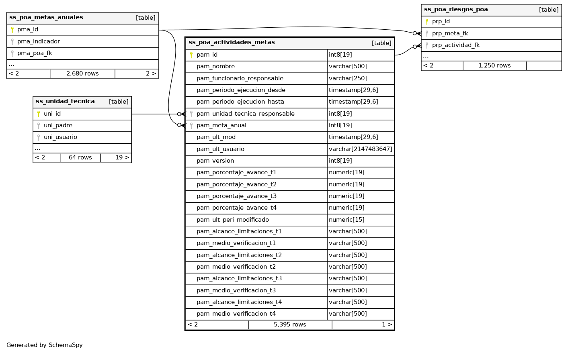This screenshot has width=568, height=353.
Task: Click the yellow key icon beside uni_id
Action: pyautogui.click(x=39, y=114)
